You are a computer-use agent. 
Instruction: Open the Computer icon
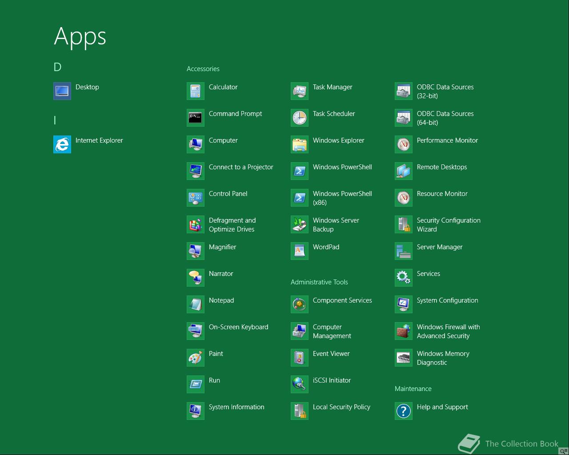[196, 144]
